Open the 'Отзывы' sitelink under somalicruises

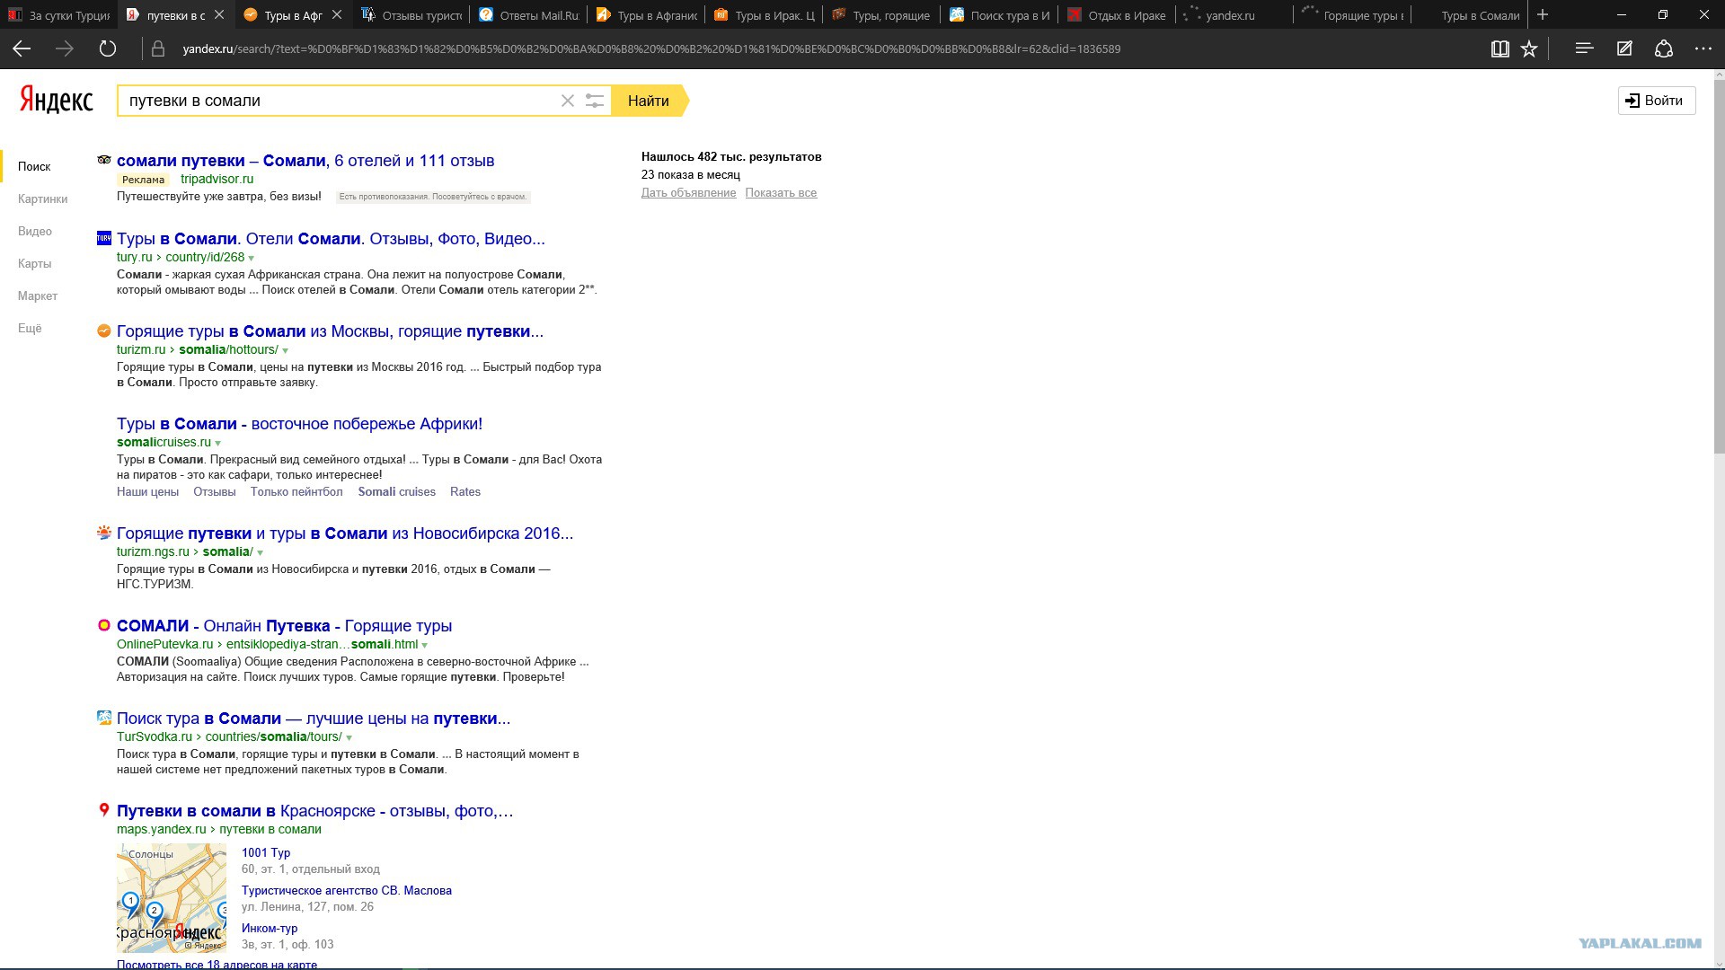pos(215,492)
